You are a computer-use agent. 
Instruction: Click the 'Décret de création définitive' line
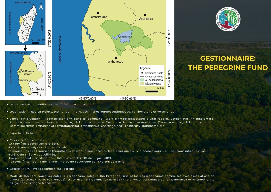[52, 104]
